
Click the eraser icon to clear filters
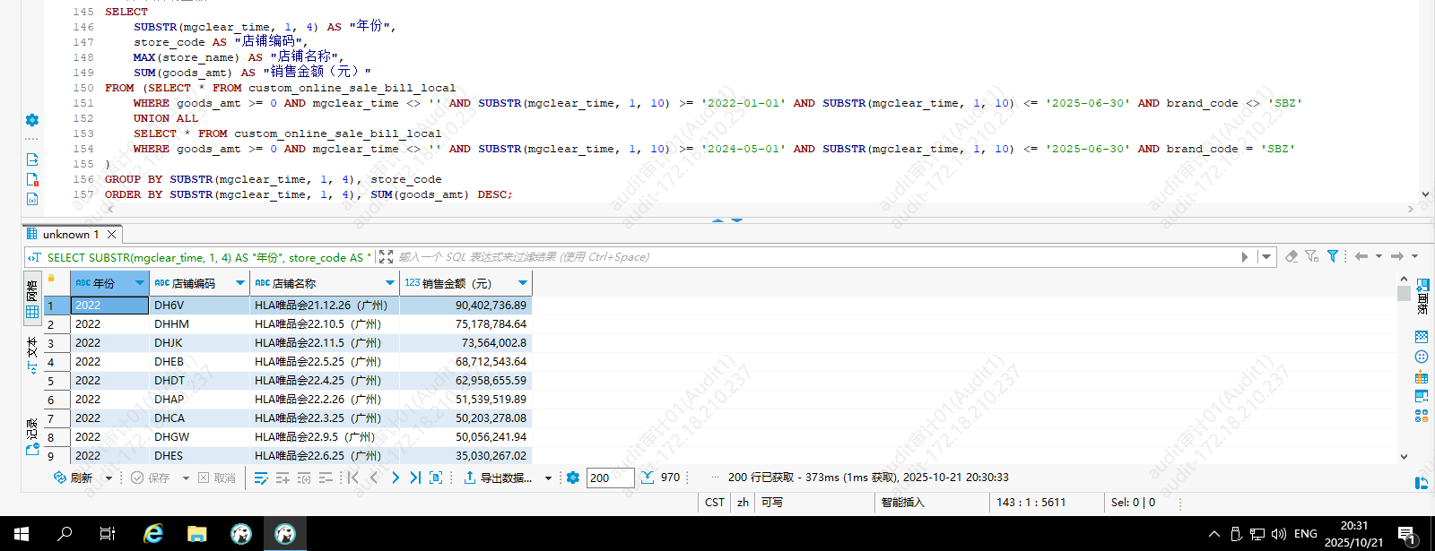point(1291,256)
